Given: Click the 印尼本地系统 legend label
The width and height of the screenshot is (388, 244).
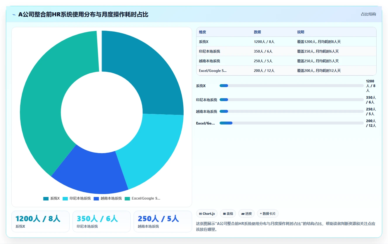Looking at the screenshot, I should click(80, 198).
